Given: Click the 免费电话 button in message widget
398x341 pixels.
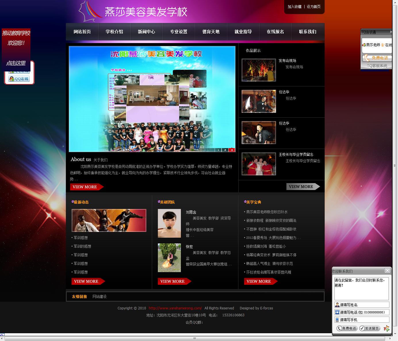Looking at the screenshot, I should (347, 328).
